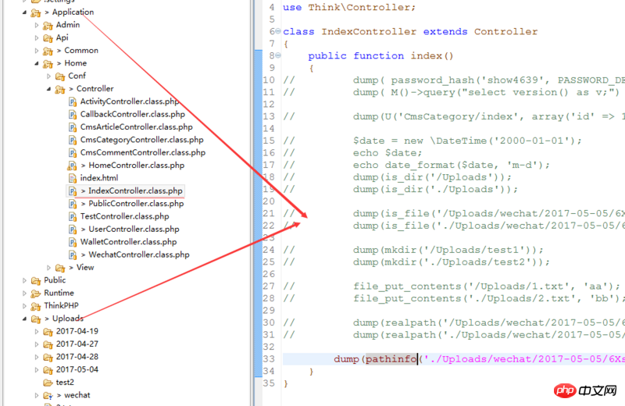
Task: Expand the Conf folder arrow
Action: coord(48,76)
